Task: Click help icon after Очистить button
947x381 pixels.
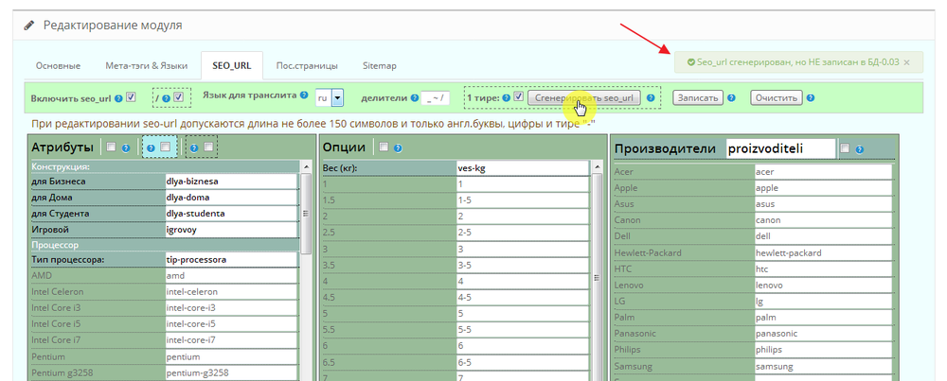Action: pos(812,97)
